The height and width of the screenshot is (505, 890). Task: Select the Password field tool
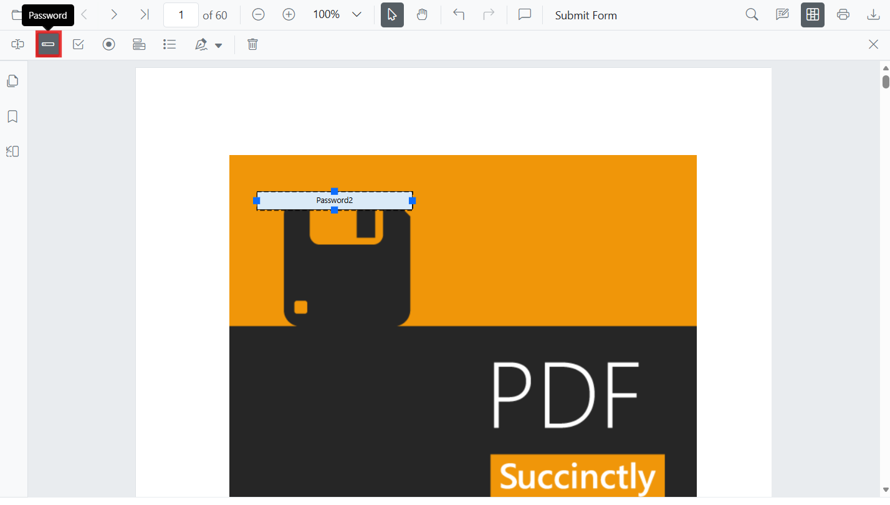tap(48, 44)
